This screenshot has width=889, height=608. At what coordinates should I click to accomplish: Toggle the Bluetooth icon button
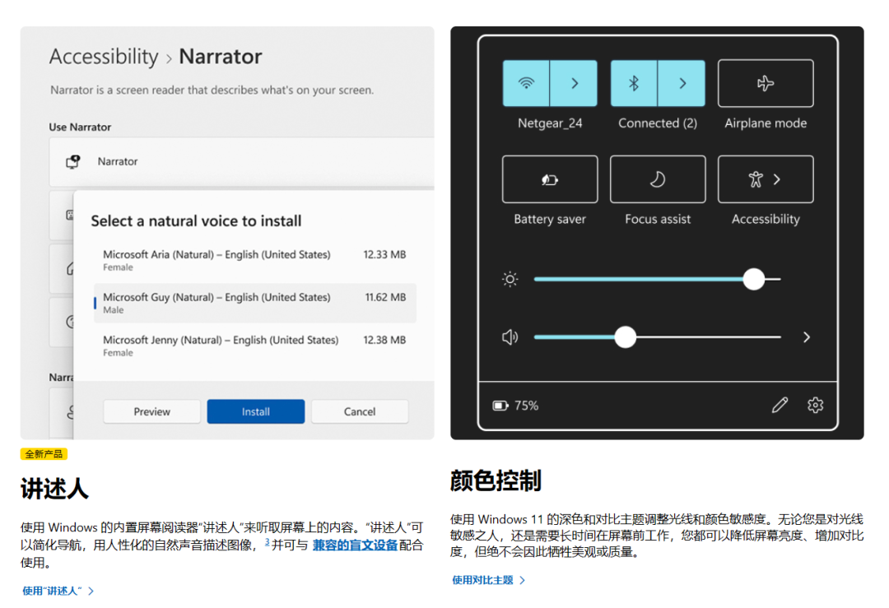(x=634, y=83)
